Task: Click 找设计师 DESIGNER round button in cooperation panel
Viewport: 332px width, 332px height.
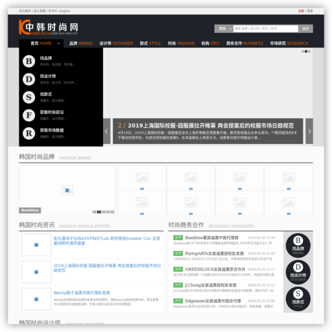Action: point(298,272)
